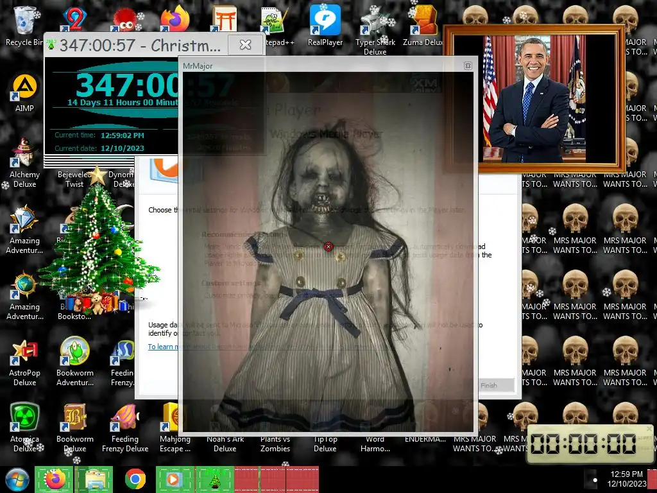Launch Firefox from the desktop shortcut
657x493 pixels.
175,19
